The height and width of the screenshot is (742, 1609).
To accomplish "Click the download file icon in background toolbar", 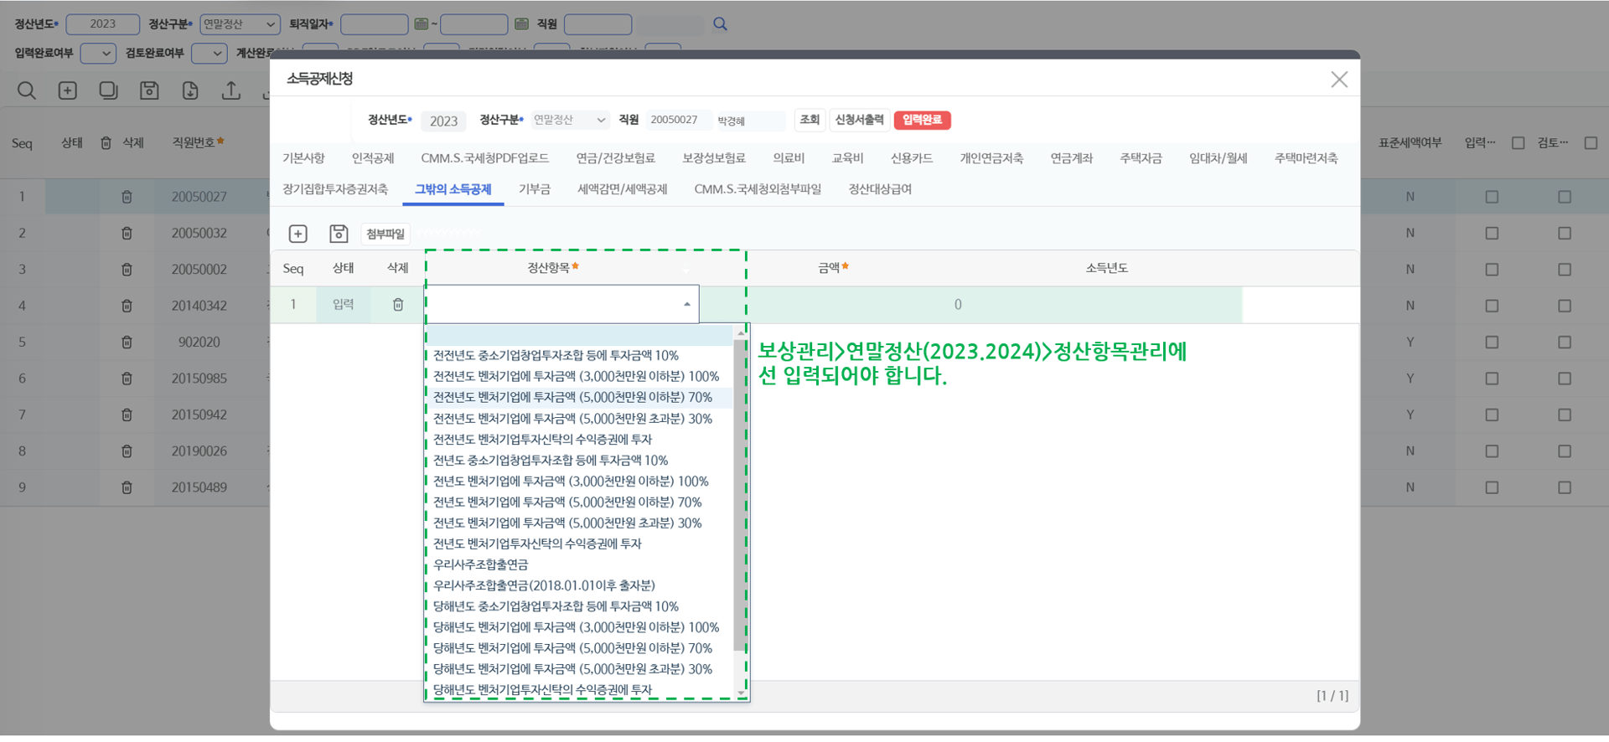I will (190, 90).
